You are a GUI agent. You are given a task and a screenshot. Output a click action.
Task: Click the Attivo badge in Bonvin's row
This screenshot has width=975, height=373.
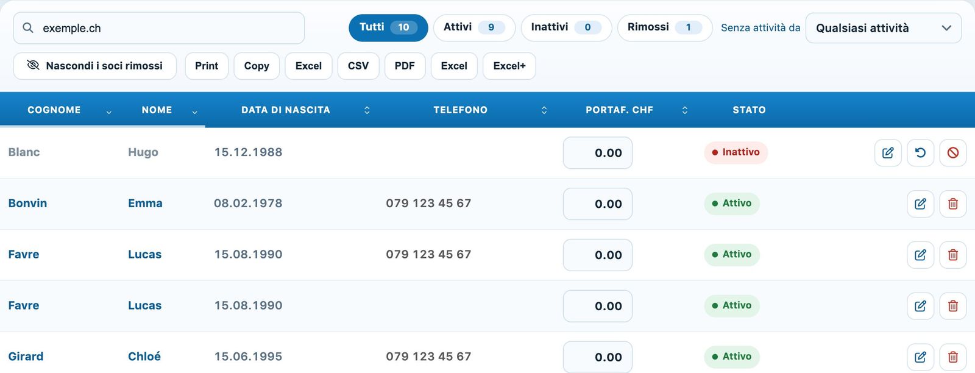pos(732,204)
